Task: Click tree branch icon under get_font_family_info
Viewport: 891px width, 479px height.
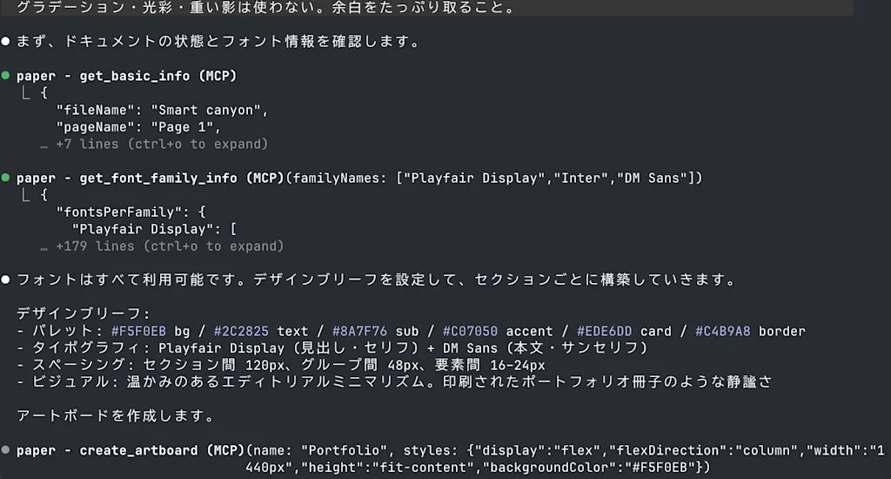Action: tap(25, 194)
